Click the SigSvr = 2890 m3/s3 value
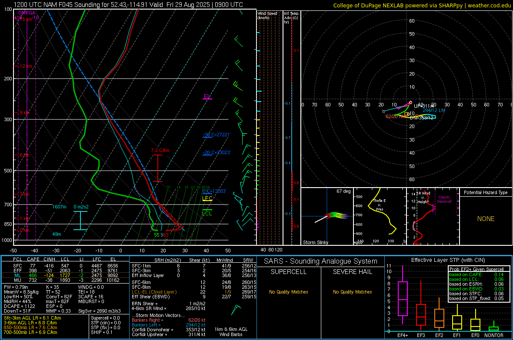Screen dimensions: 513x340 coord(100,311)
